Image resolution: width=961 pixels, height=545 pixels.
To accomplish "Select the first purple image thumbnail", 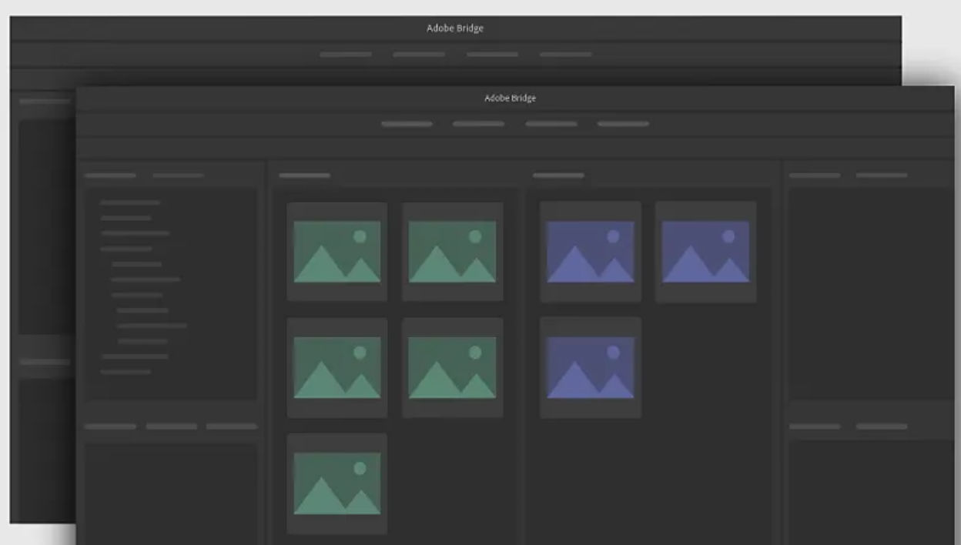I will tap(590, 252).
